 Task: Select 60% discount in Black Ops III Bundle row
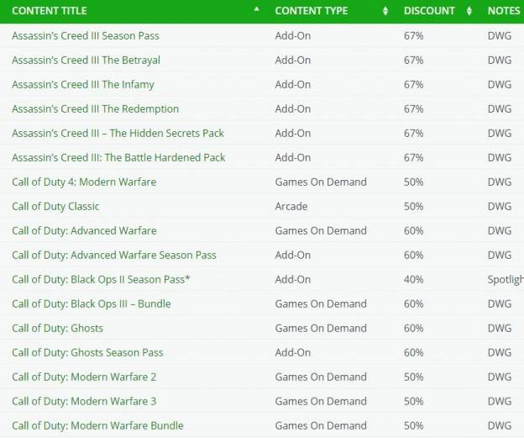coord(413,303)
